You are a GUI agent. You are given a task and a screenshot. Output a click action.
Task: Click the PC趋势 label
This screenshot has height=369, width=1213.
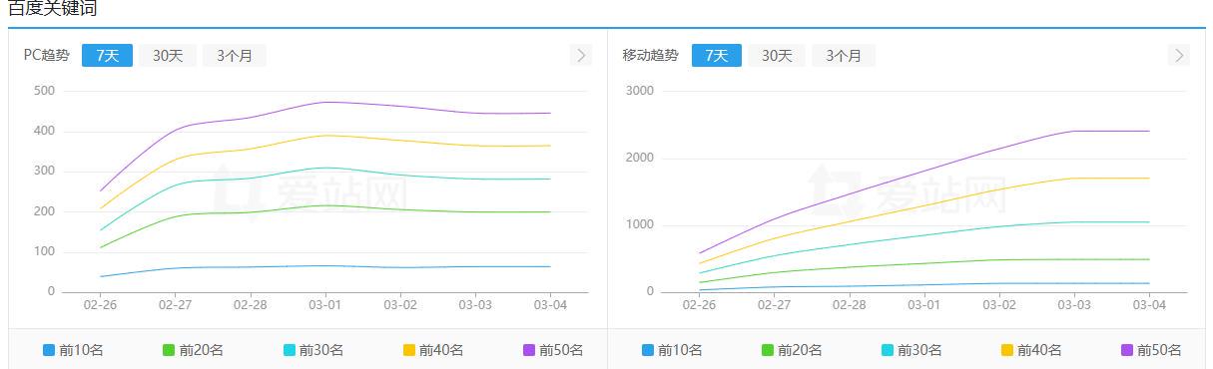(47, 56)
